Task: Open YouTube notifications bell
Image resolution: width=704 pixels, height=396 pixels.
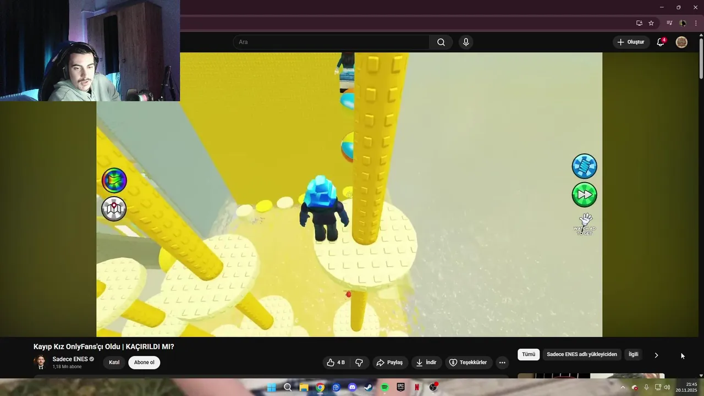Action: point(661,42)
